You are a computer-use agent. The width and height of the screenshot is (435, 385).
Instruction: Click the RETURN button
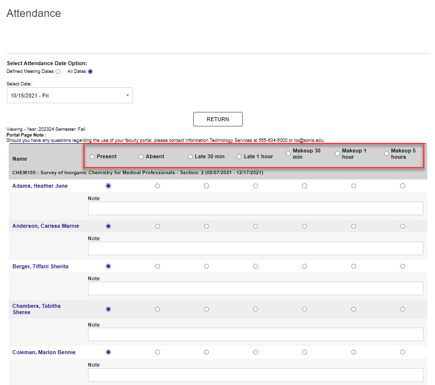pos(217,119)
